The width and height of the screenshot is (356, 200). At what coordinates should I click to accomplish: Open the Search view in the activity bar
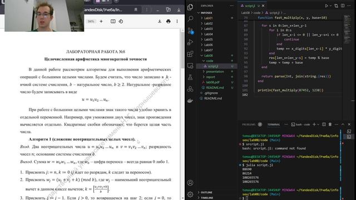(190, 18)
